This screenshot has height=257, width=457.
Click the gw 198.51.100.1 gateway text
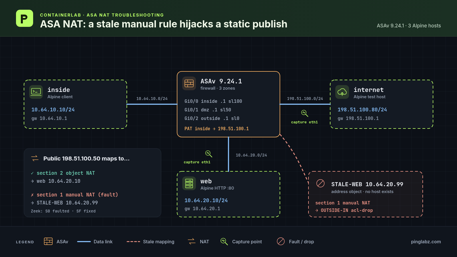(358, 119)
